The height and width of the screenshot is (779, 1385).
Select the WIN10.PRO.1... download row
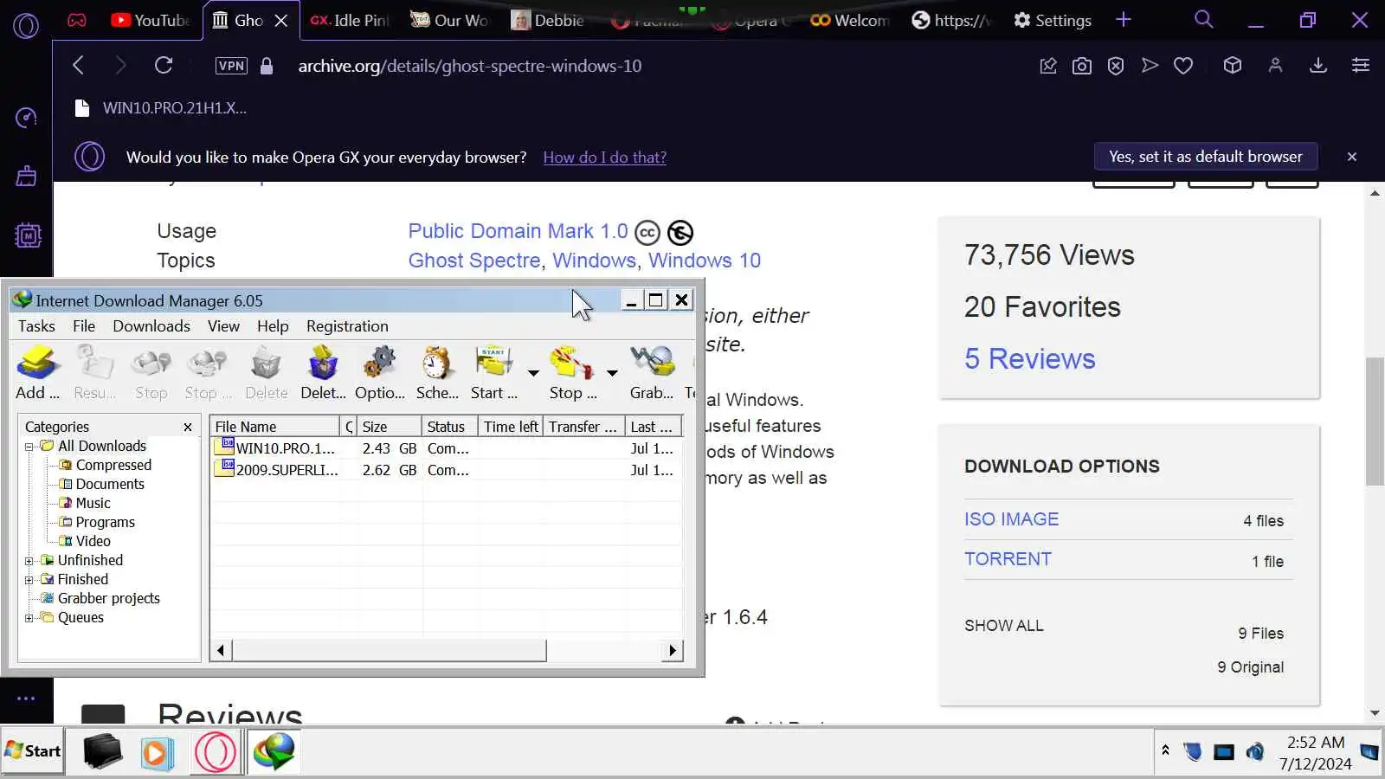coord(448,448)
